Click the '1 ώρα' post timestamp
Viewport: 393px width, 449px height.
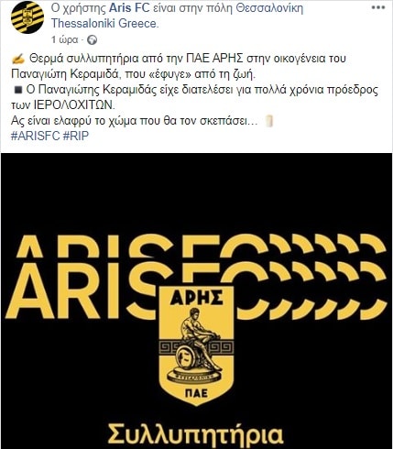pyautogui.click(x=64, y=39)
